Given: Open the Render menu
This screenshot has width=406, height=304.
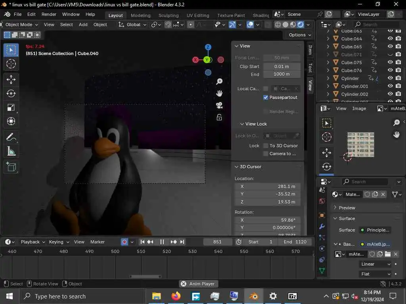Looking at the screenshot, I should point(49,14).
